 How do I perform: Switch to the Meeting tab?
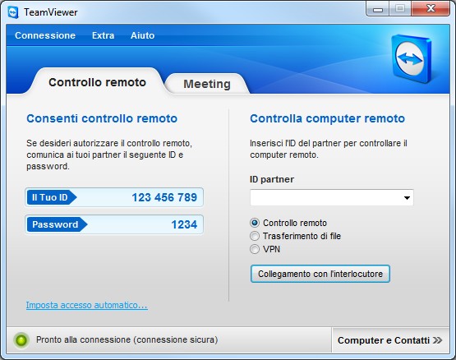pos(207,84)
